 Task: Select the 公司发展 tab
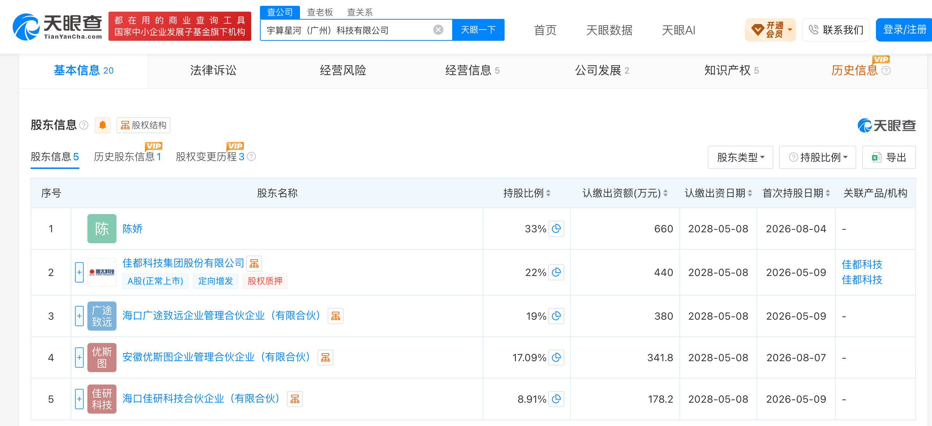[x=602, y=71]
